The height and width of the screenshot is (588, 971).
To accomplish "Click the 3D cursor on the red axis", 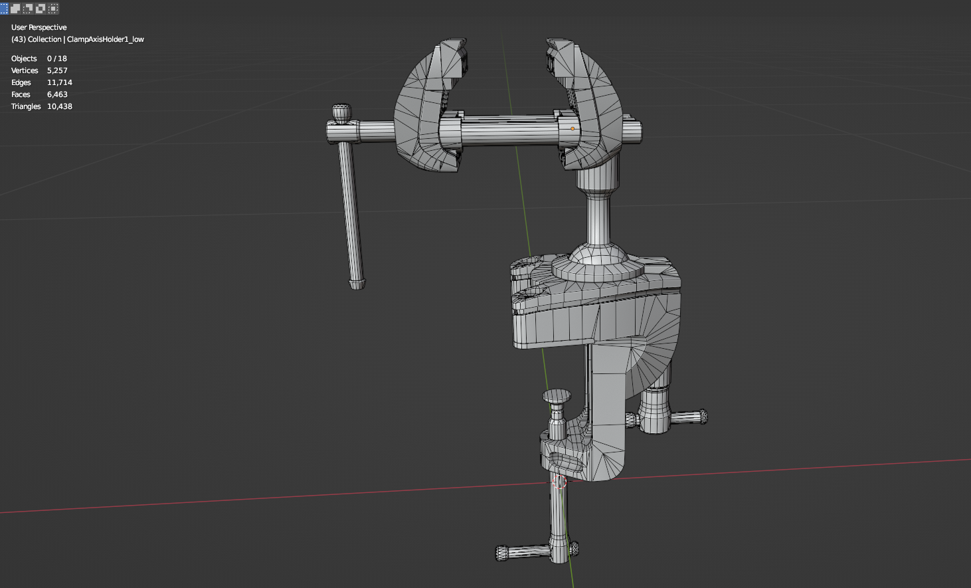I will pos(559,482).
